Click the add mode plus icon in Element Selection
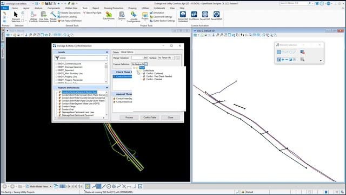 (283, 60)
